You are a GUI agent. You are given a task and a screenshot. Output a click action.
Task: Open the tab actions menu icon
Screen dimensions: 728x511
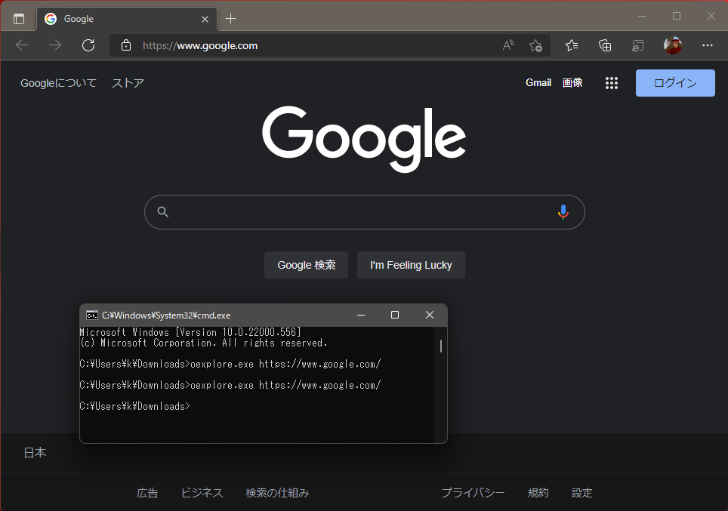pyautogui.click(x=19, y=19)
